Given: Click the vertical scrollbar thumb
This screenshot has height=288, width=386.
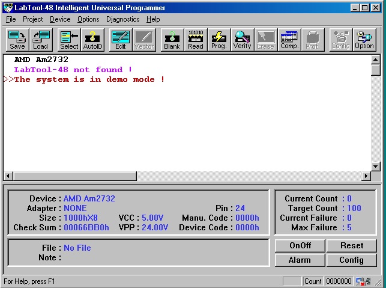Looking at the screenshot, I should click(375, 70).
